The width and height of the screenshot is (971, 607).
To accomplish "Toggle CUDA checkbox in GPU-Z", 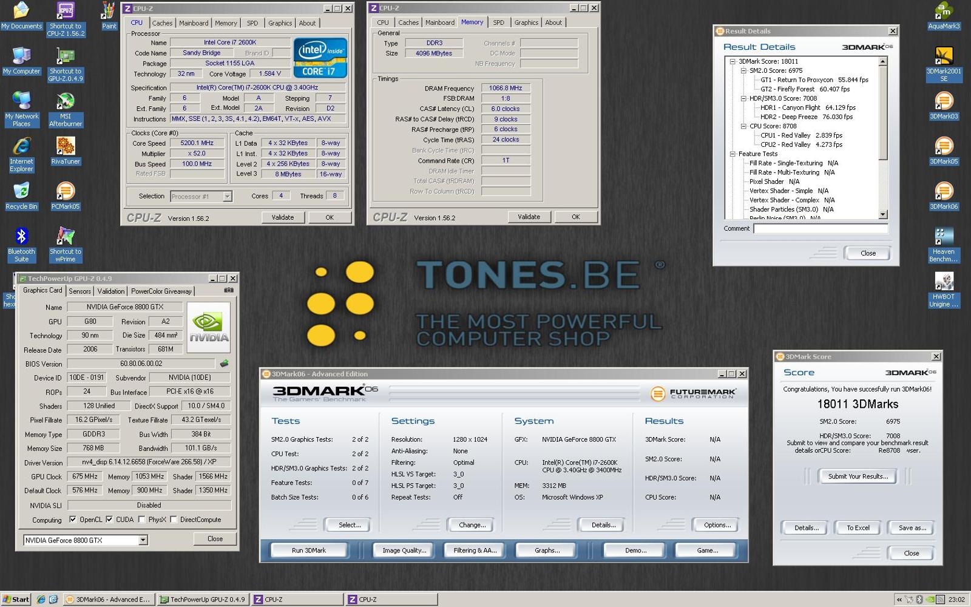I will coord(109,520).
